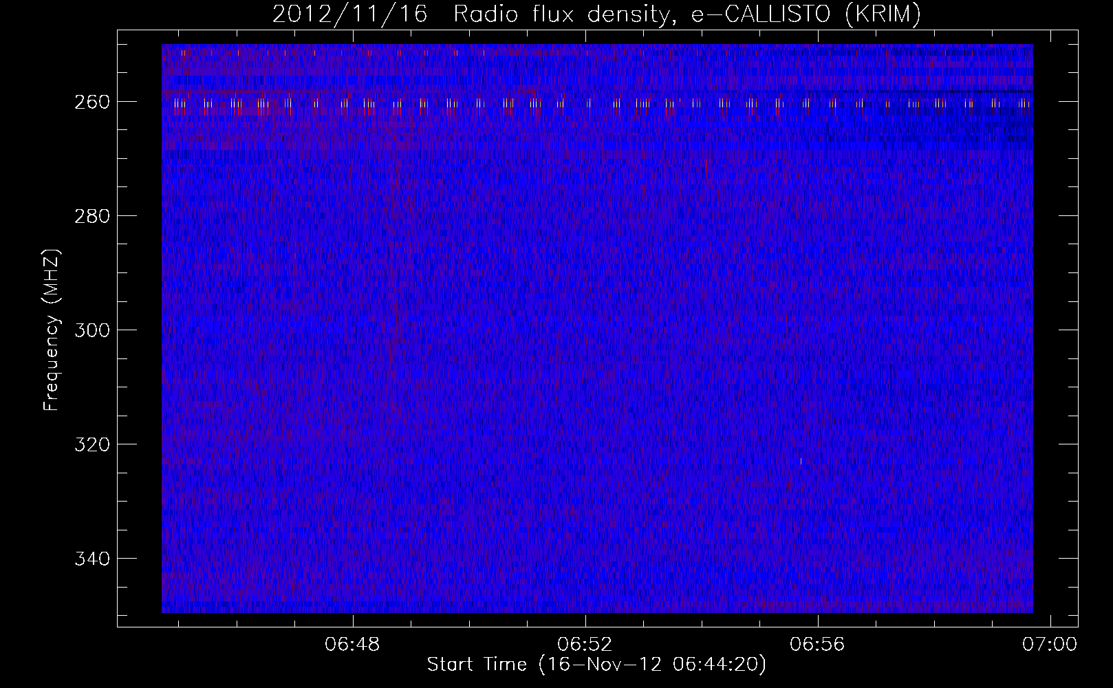The image size is (1113, 688).
Task: Click the 'Frequency (MHZ)' axis label
Action: coord(51,330)
